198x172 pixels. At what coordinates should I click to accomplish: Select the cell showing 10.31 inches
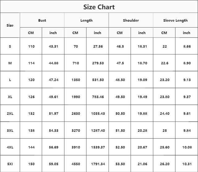coord(187,164)
